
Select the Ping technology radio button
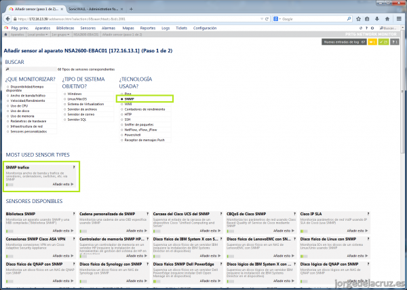(121, 94)
